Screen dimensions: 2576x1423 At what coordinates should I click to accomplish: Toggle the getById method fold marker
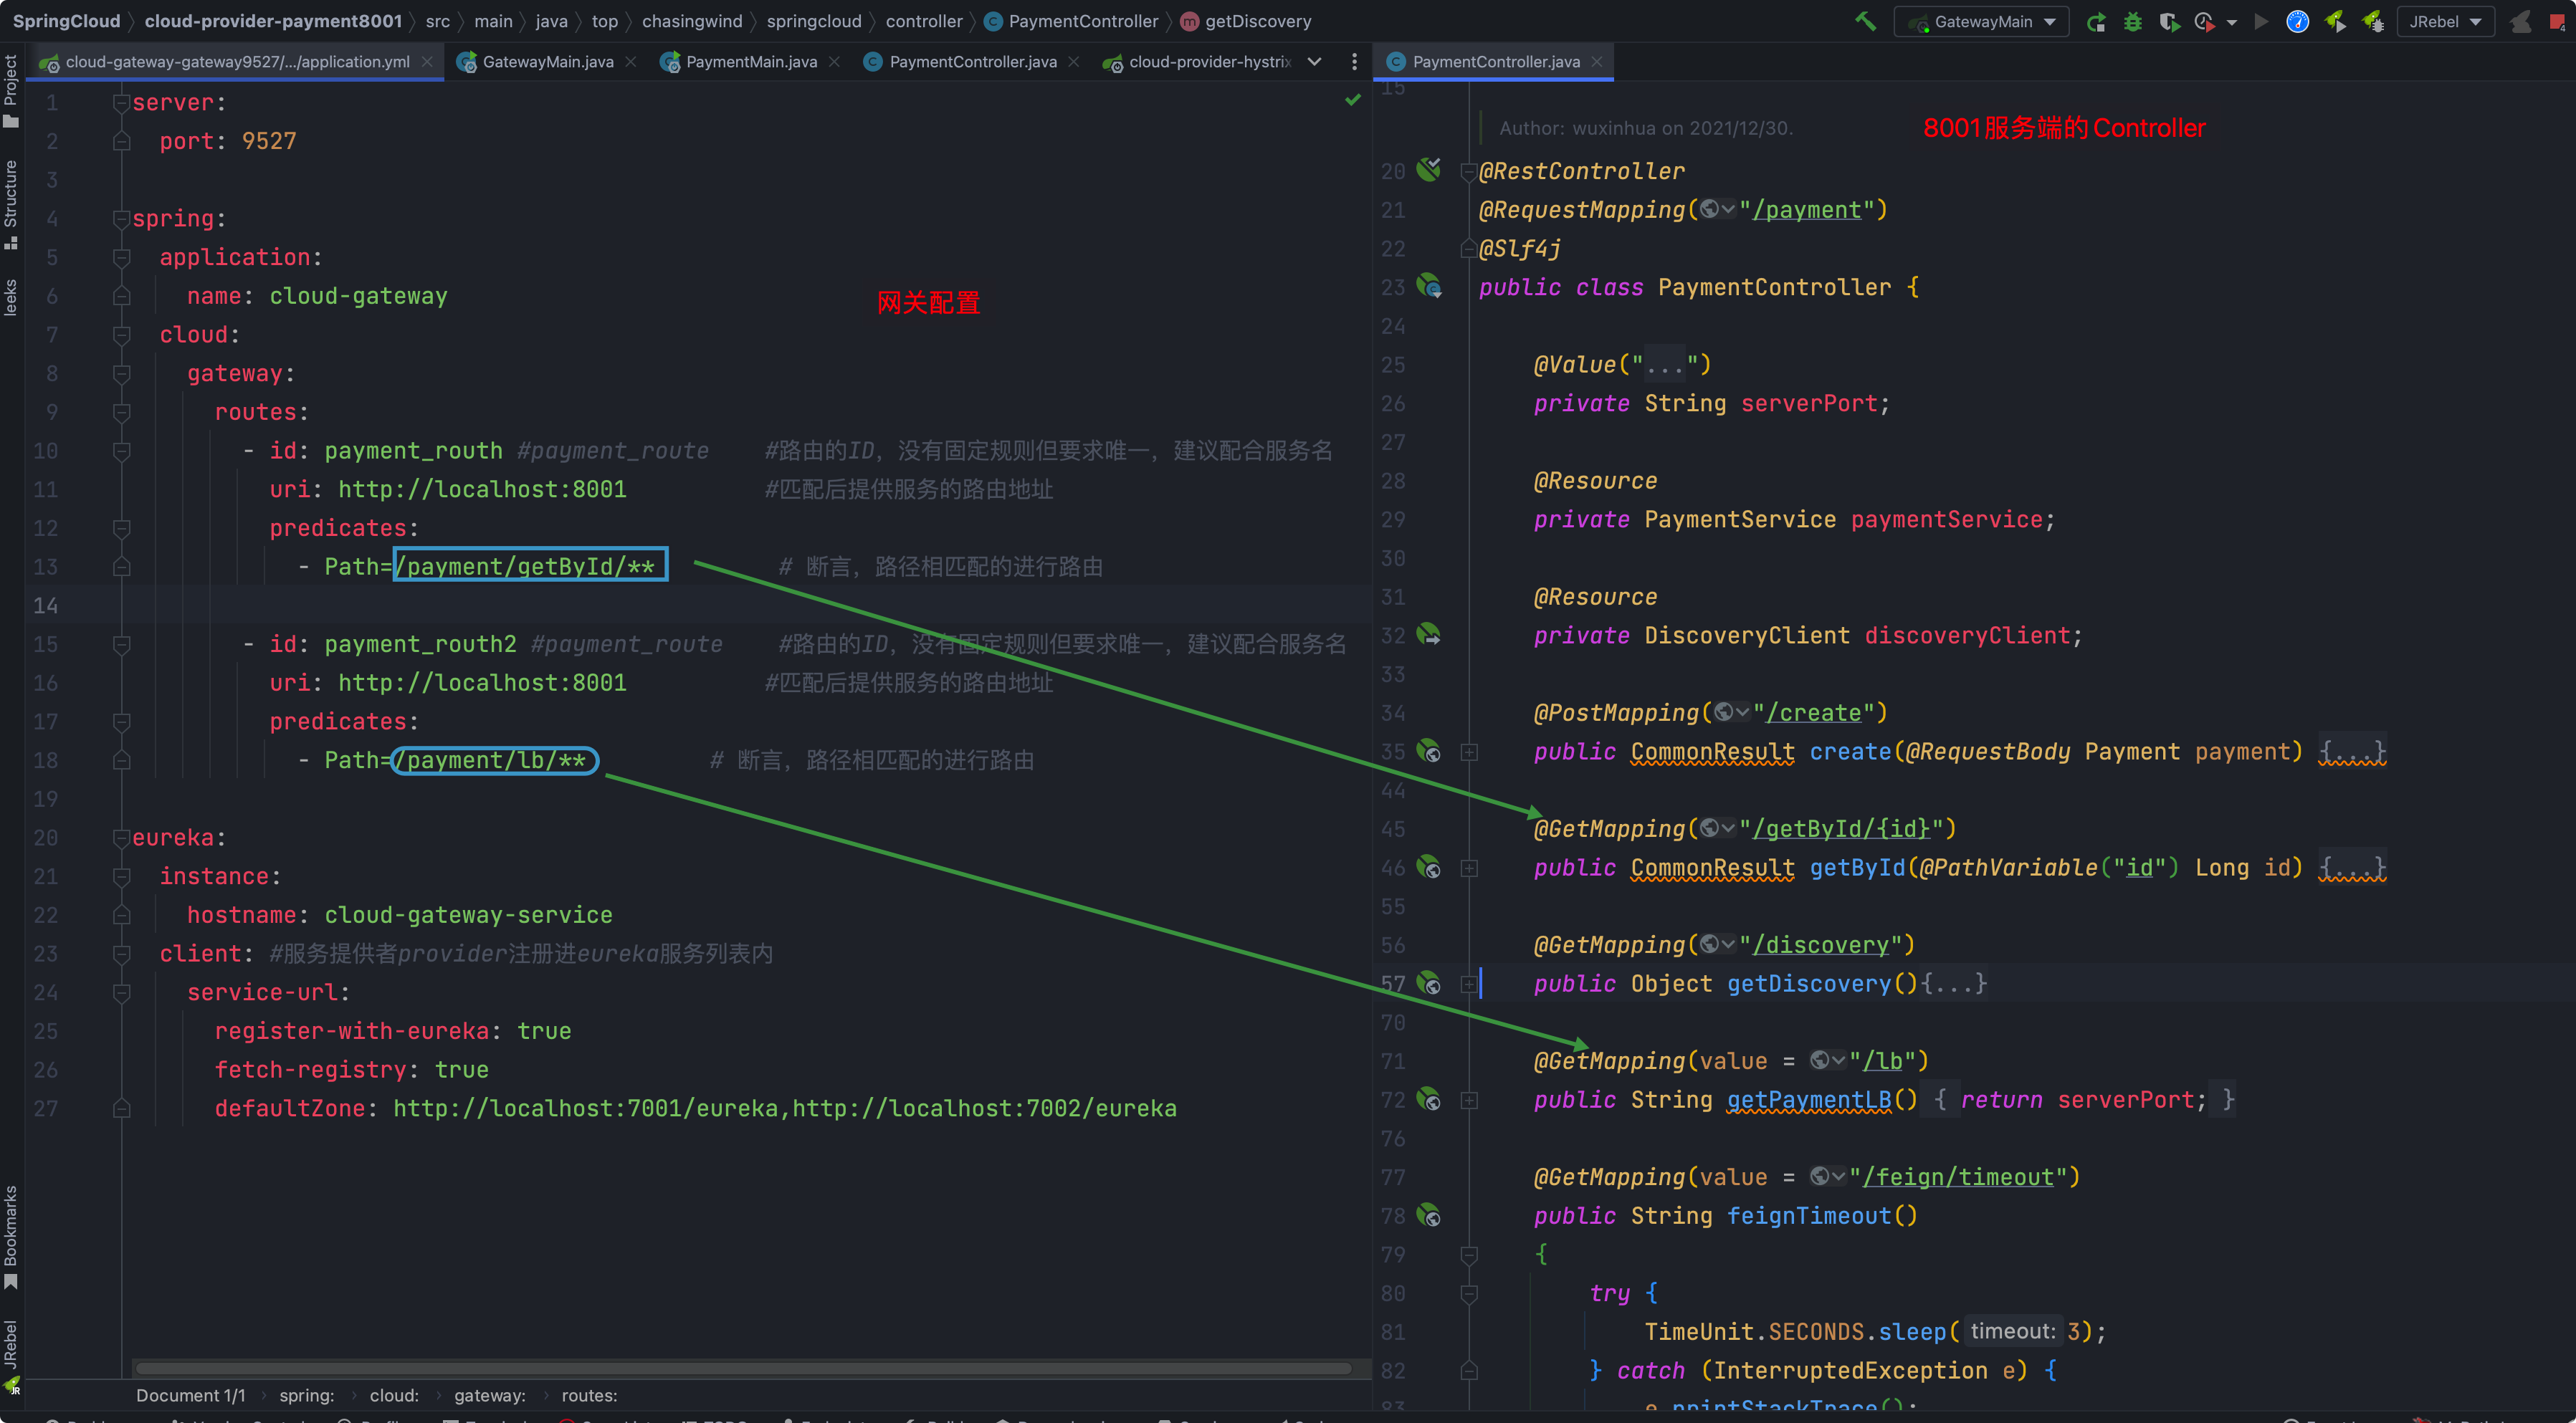1469,868
